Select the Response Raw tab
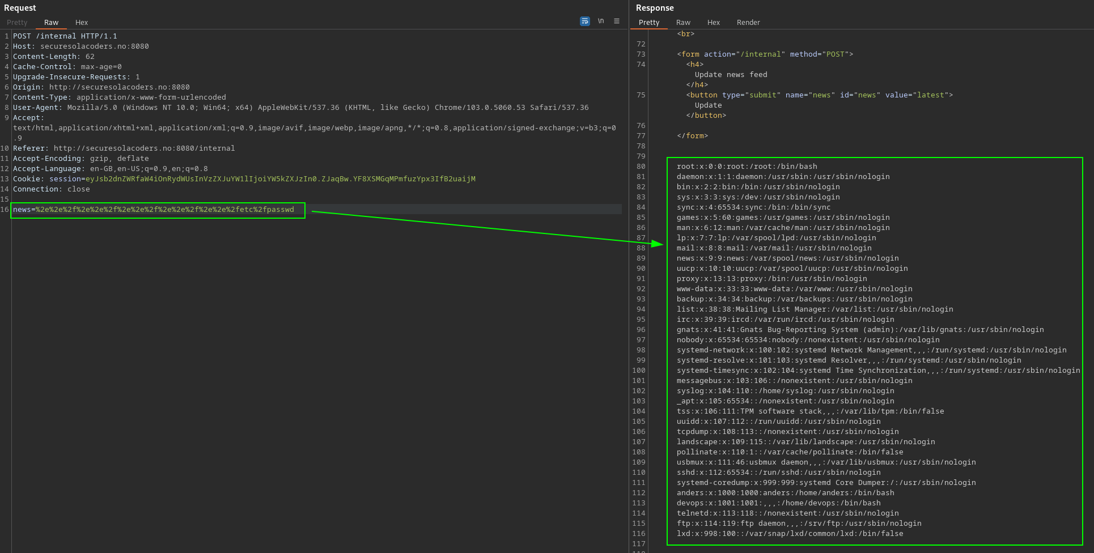Viewport: 1094px width, 553px height. [683, 23]
